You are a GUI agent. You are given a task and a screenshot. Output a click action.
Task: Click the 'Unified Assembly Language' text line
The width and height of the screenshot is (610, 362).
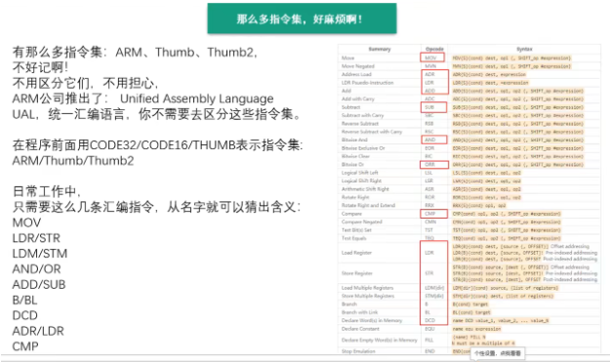196,99
